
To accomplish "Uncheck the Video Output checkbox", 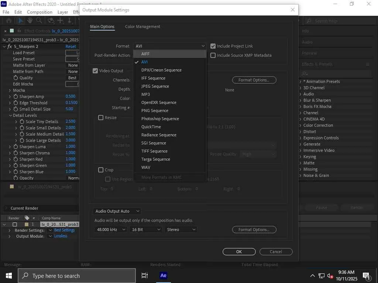I will (95, 71).
